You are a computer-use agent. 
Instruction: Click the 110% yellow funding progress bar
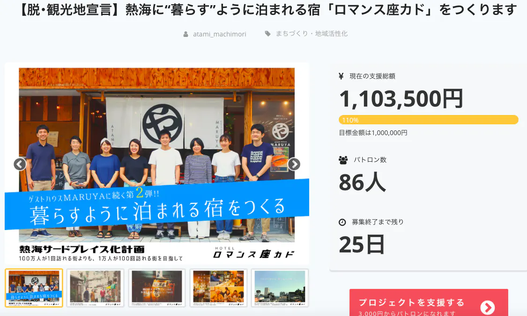(x=429, y=120)
